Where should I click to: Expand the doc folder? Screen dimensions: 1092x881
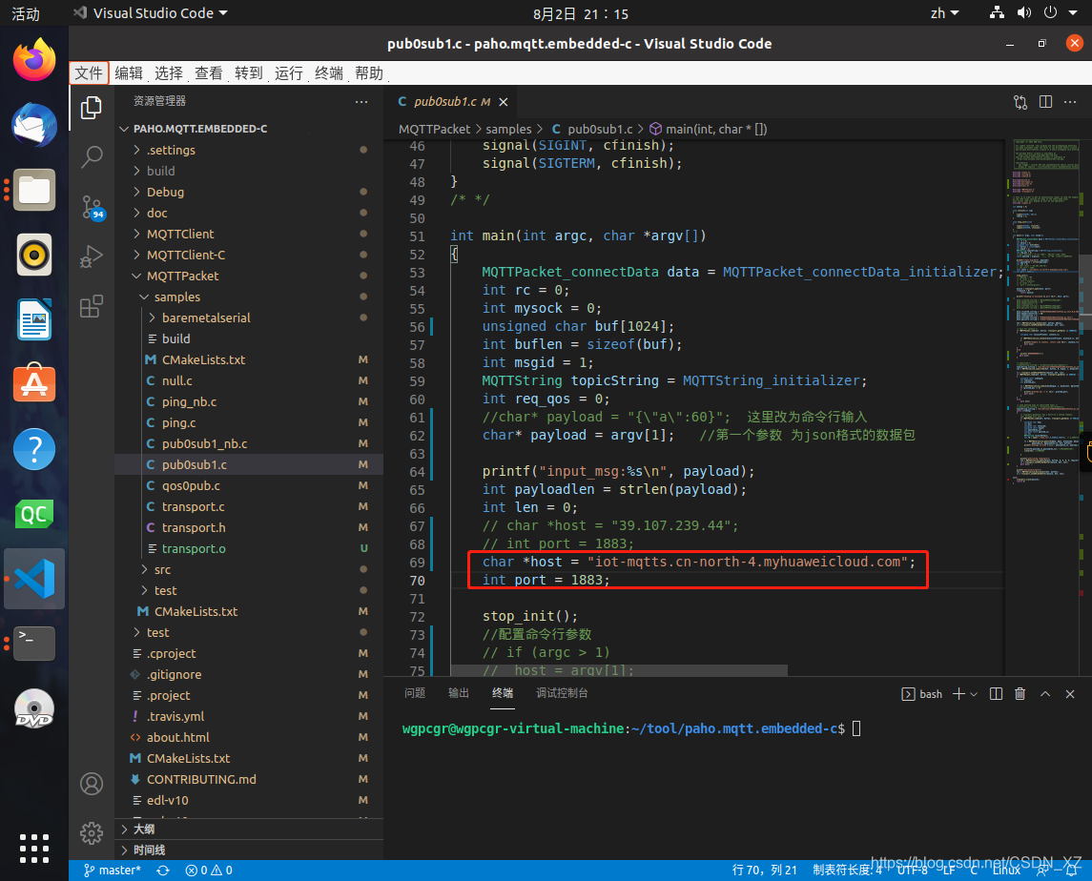(x=249, y=213)
